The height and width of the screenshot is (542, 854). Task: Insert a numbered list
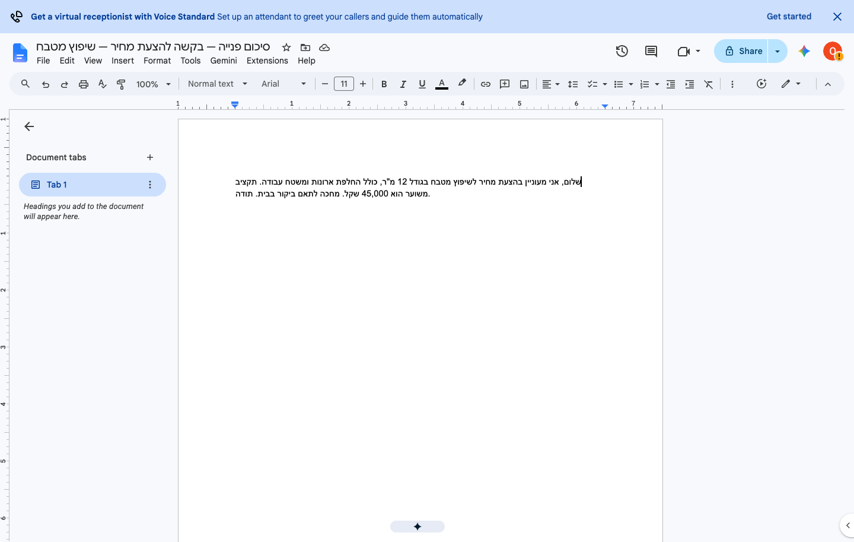(x=645, y=84)
